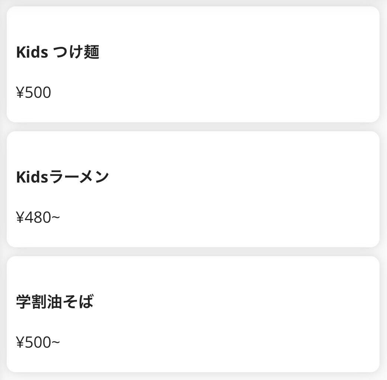Screen dimensions: 387x380
Task: Tap the ¥500~ price under 学割油そば
Action: pyautogui.click(x=38, y=342)
